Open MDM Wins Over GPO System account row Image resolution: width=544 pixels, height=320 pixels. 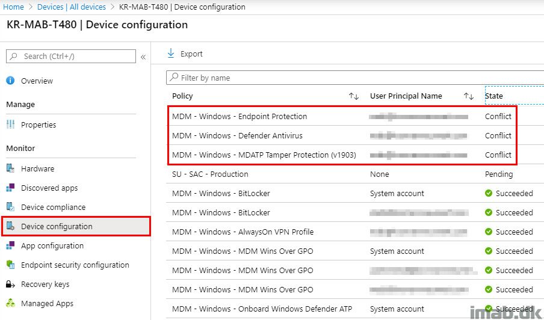243,251
